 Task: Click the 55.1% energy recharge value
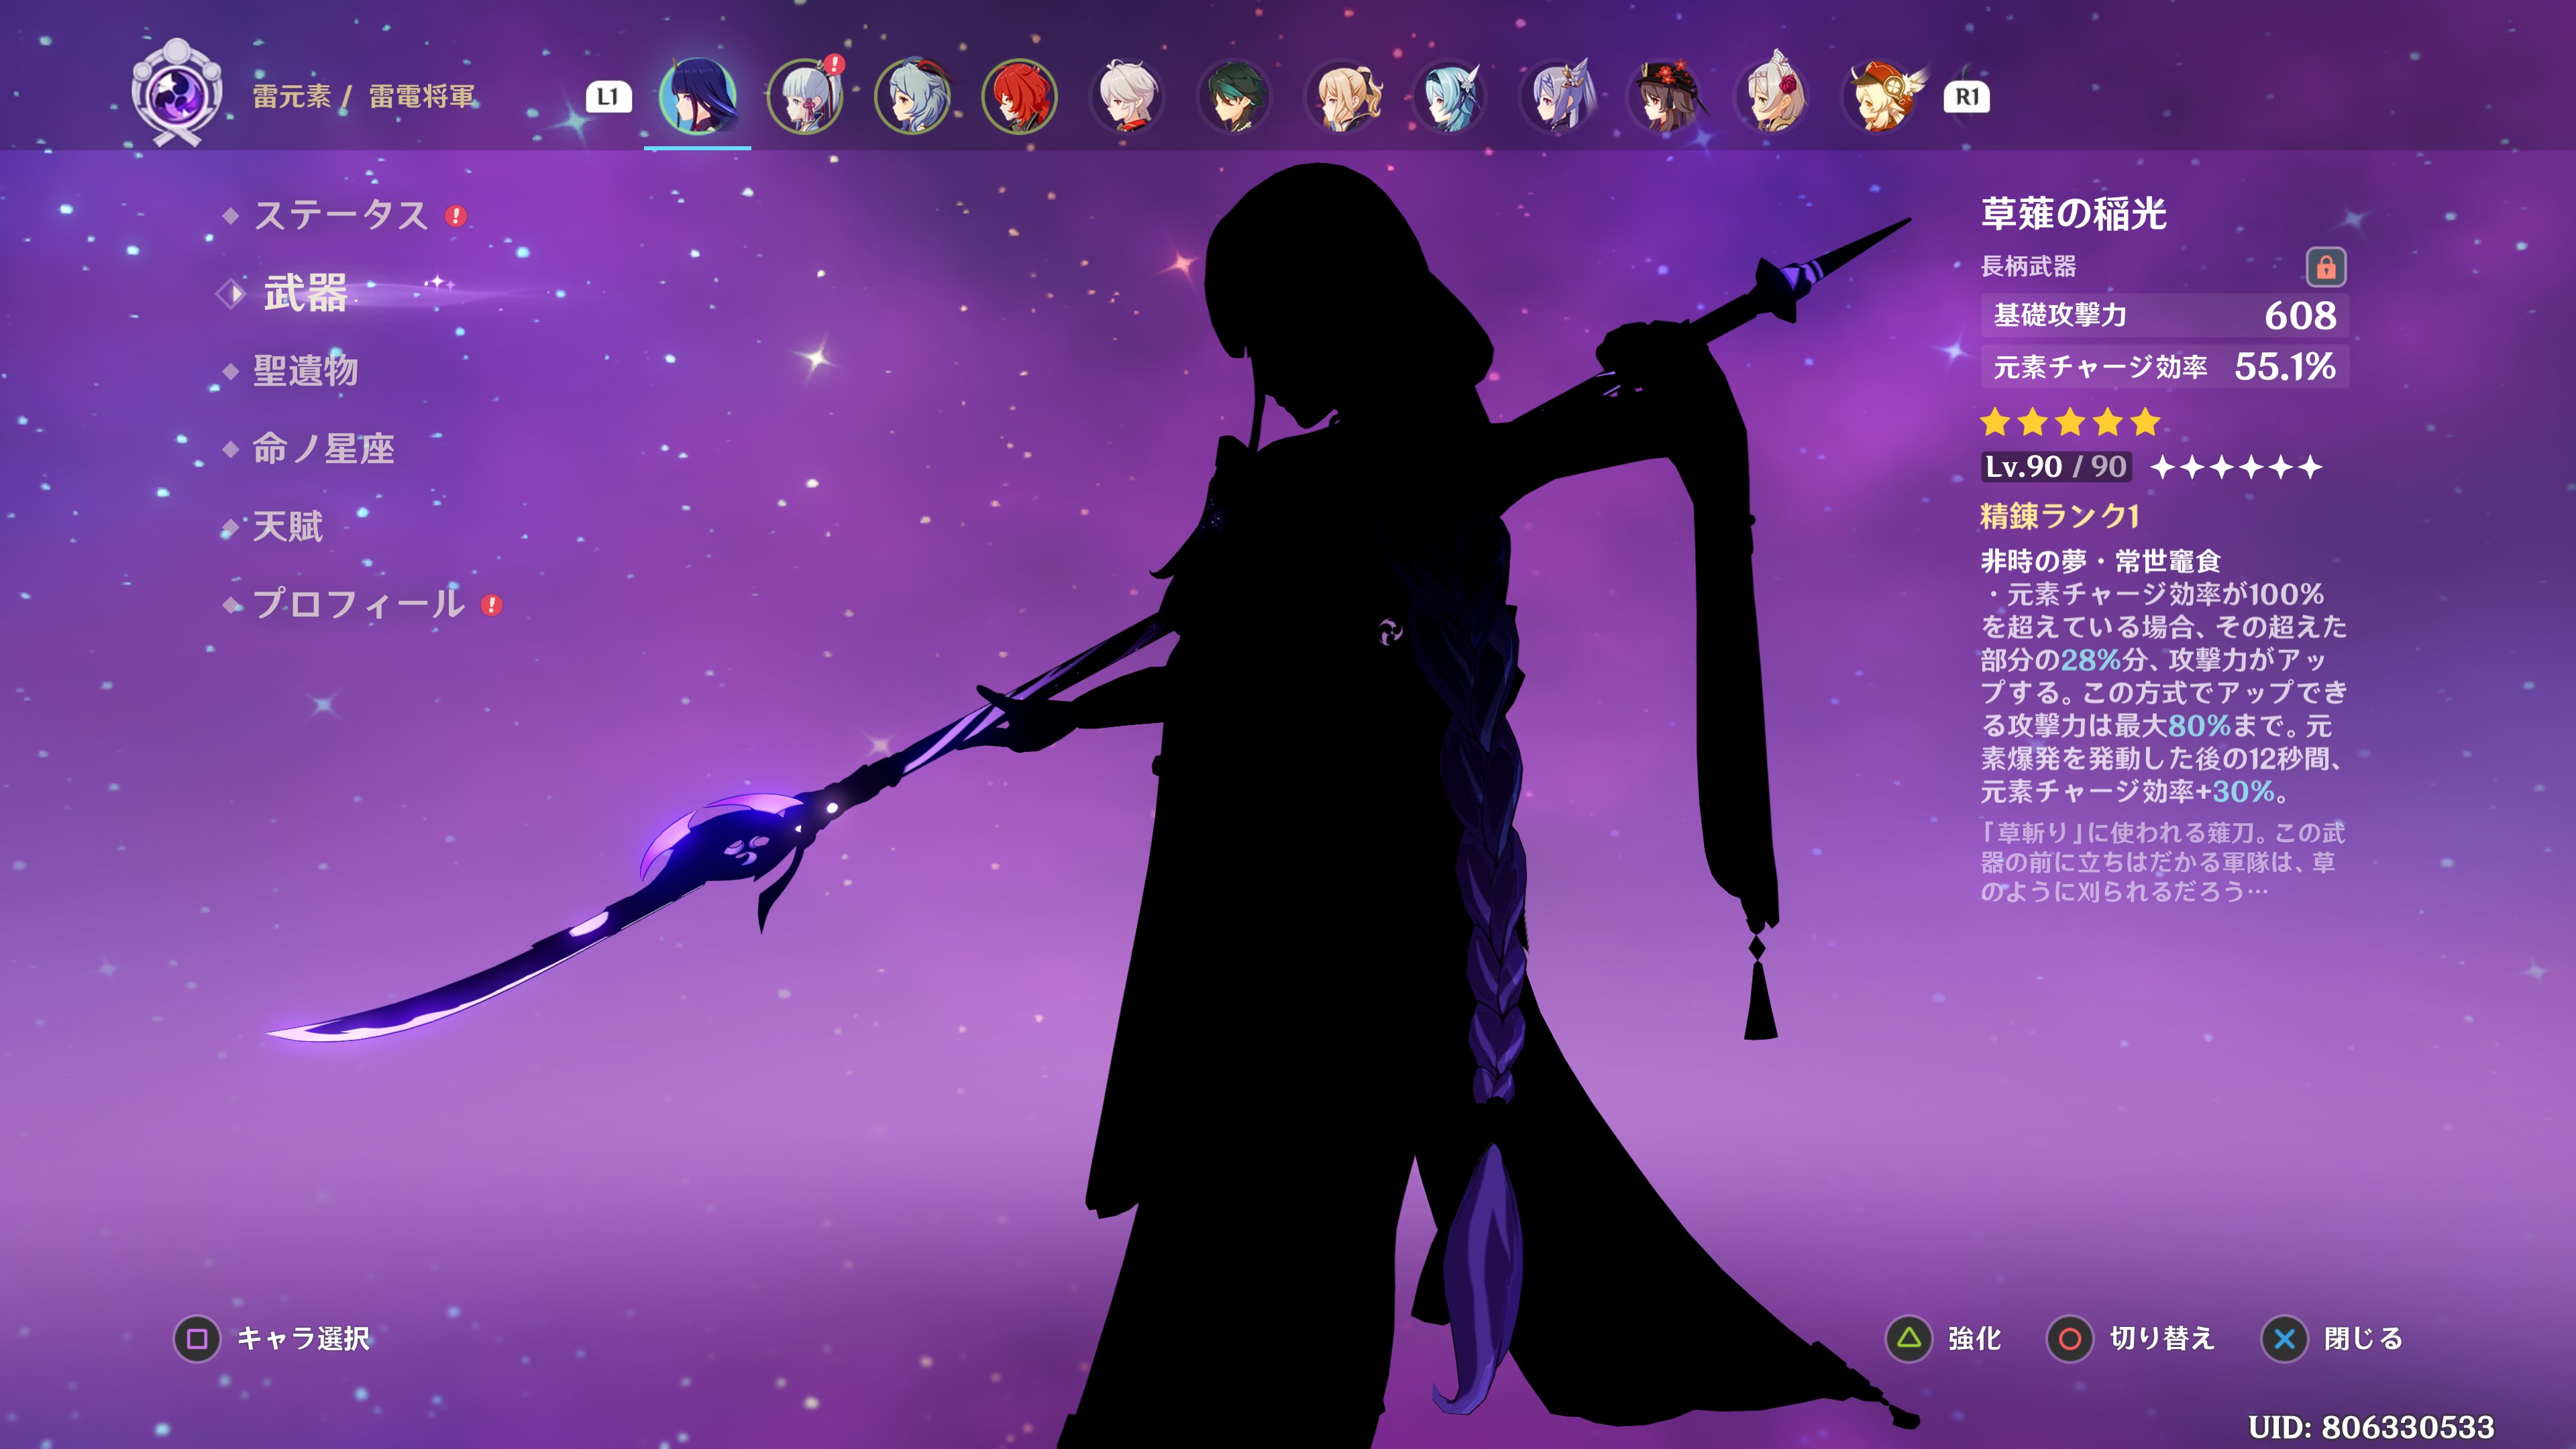[x=2285, y=367]
